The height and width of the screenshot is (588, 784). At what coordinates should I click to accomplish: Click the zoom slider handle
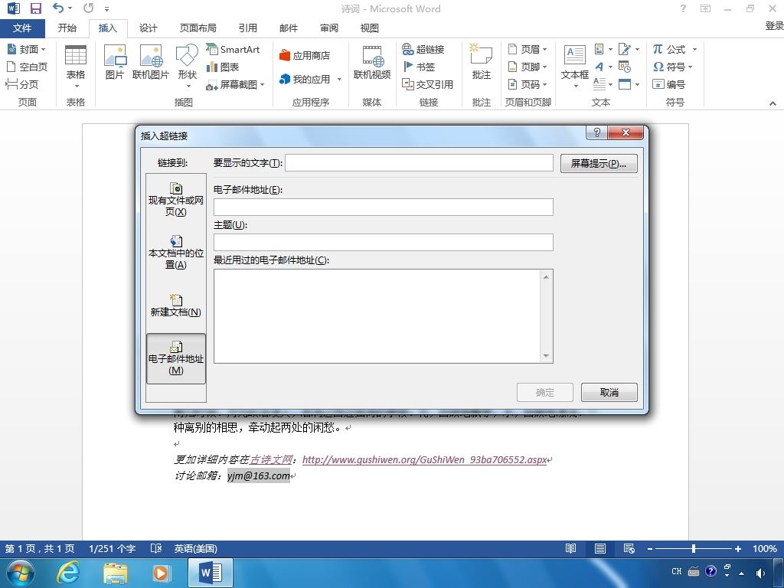(x=694, y=548)
